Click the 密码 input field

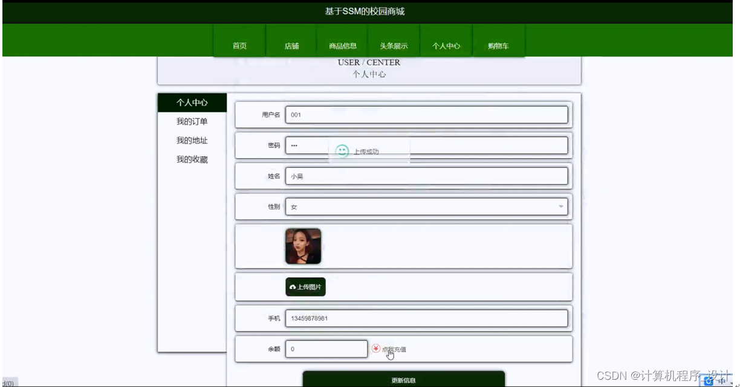coord(426,146)
